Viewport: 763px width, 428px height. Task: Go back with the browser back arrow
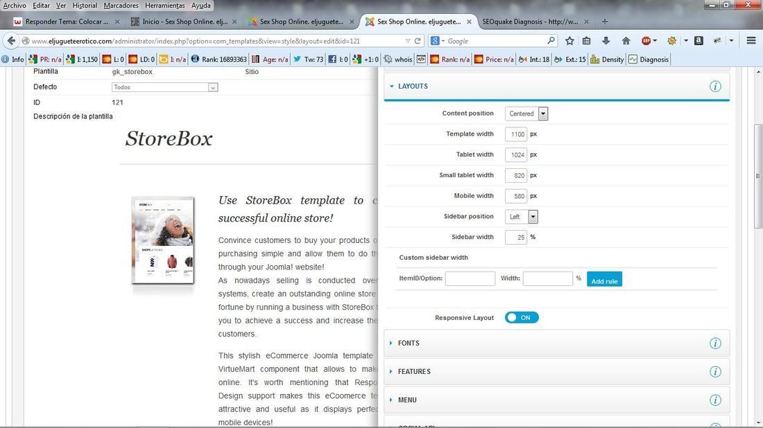tap(11, 41)
